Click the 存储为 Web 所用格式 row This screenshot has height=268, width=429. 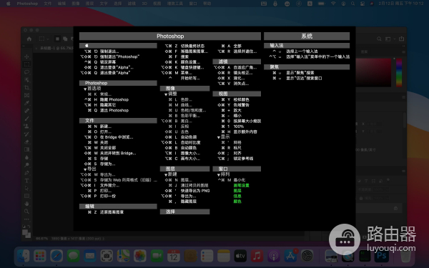(118, 180)
